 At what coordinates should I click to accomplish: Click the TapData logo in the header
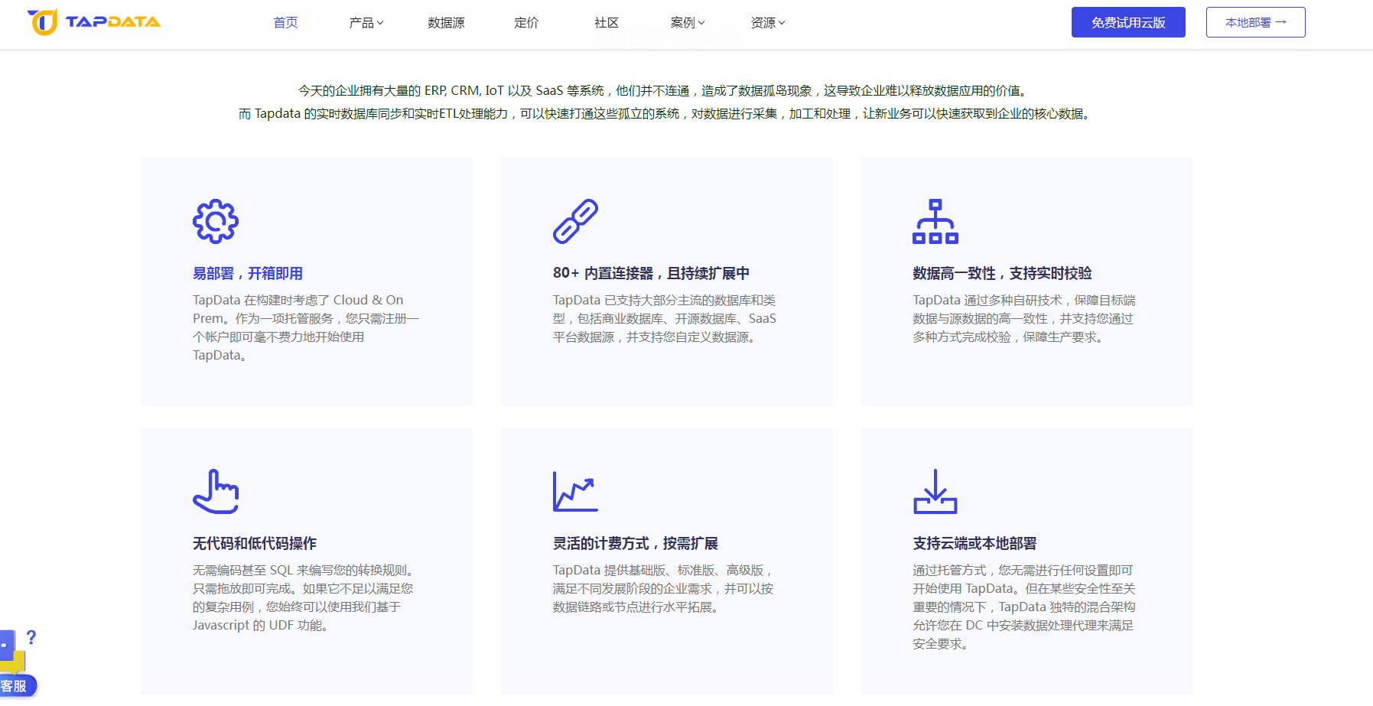[x=93, y=22]
